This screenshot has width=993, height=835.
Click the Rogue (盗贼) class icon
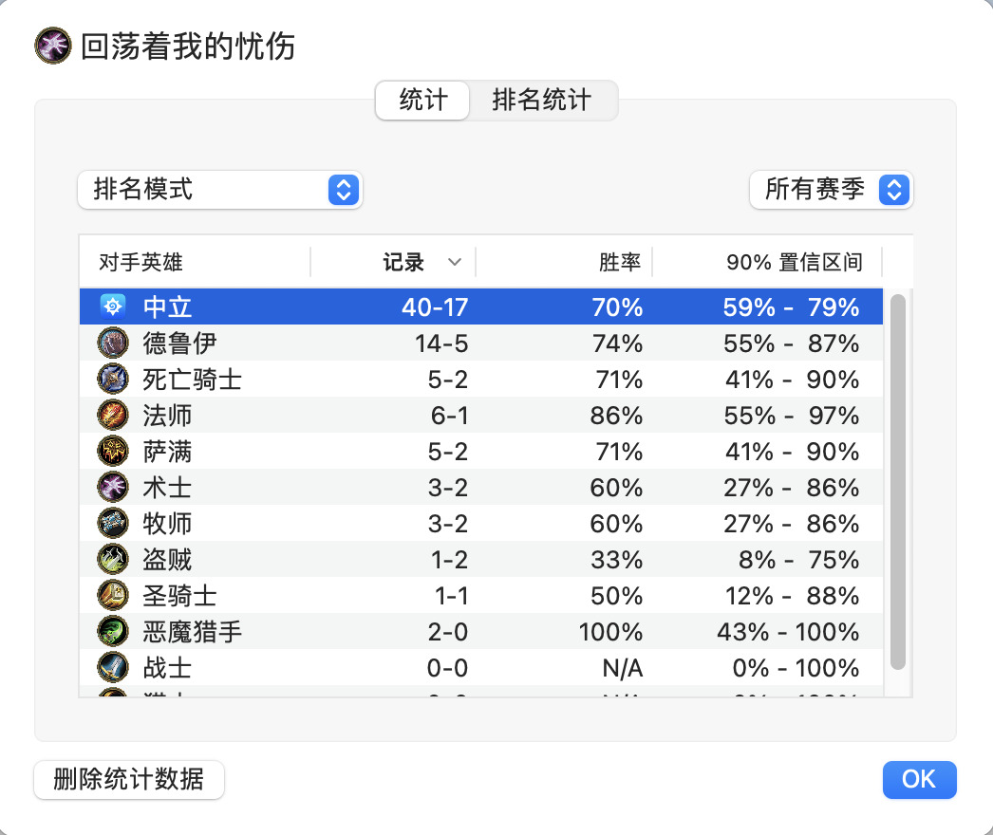point(113,560)
